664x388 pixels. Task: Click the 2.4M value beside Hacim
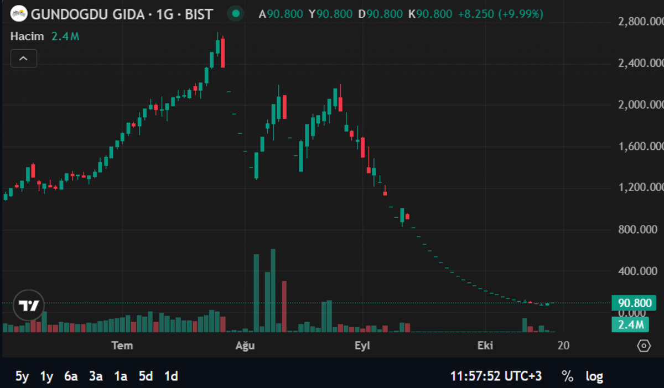click(65, 36)
